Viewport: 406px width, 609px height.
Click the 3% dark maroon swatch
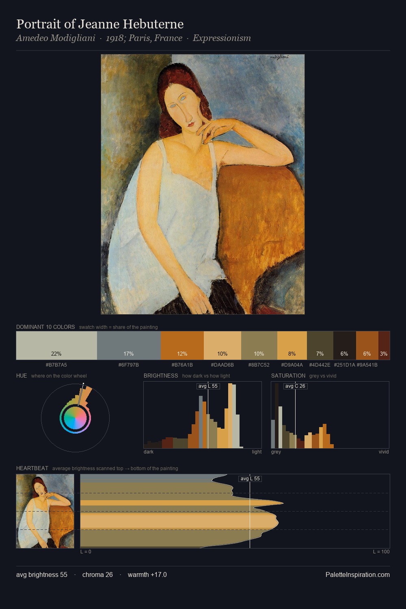click(384, 346)
